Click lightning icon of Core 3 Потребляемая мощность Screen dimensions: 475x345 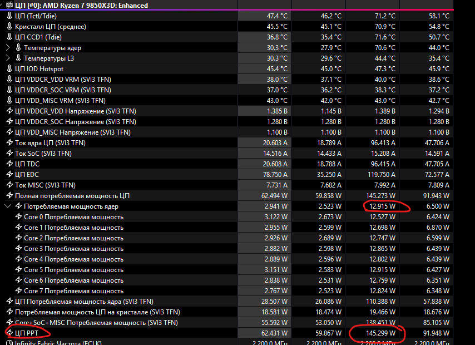click(x=18, y=249)
